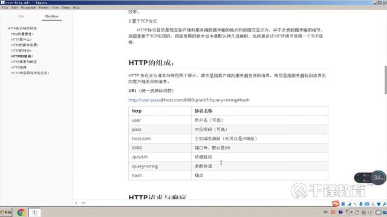This screenshot has width=387, height=217.
Task: Click Sogou microphone voice input icon
Action: [361, 204]
